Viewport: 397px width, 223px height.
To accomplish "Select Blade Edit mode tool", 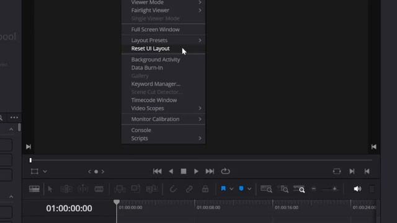I will tap(99, 189).
